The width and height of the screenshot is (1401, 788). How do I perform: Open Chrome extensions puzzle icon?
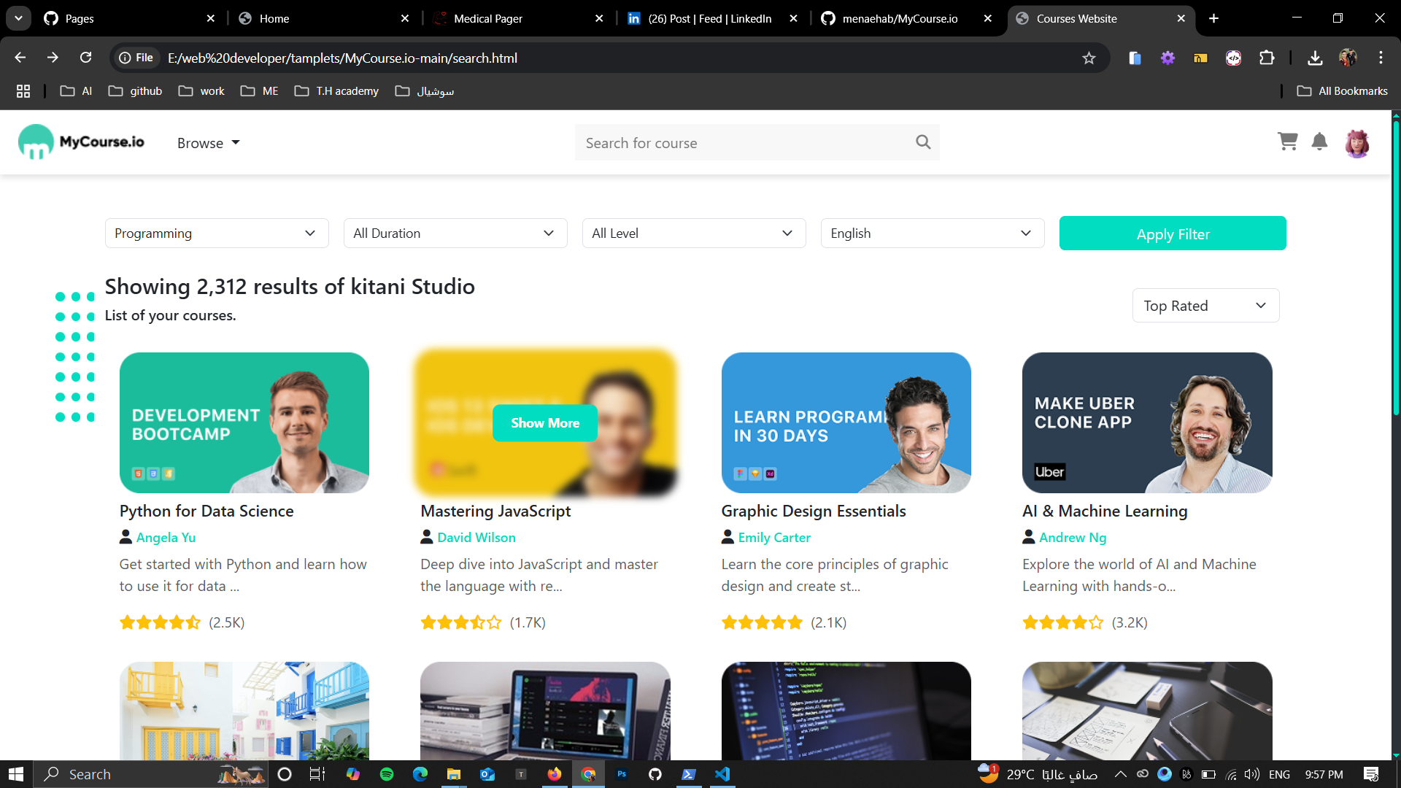tap(1267, 58)
